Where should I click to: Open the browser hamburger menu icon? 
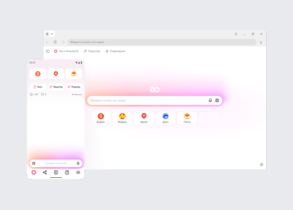pos(236,34)
